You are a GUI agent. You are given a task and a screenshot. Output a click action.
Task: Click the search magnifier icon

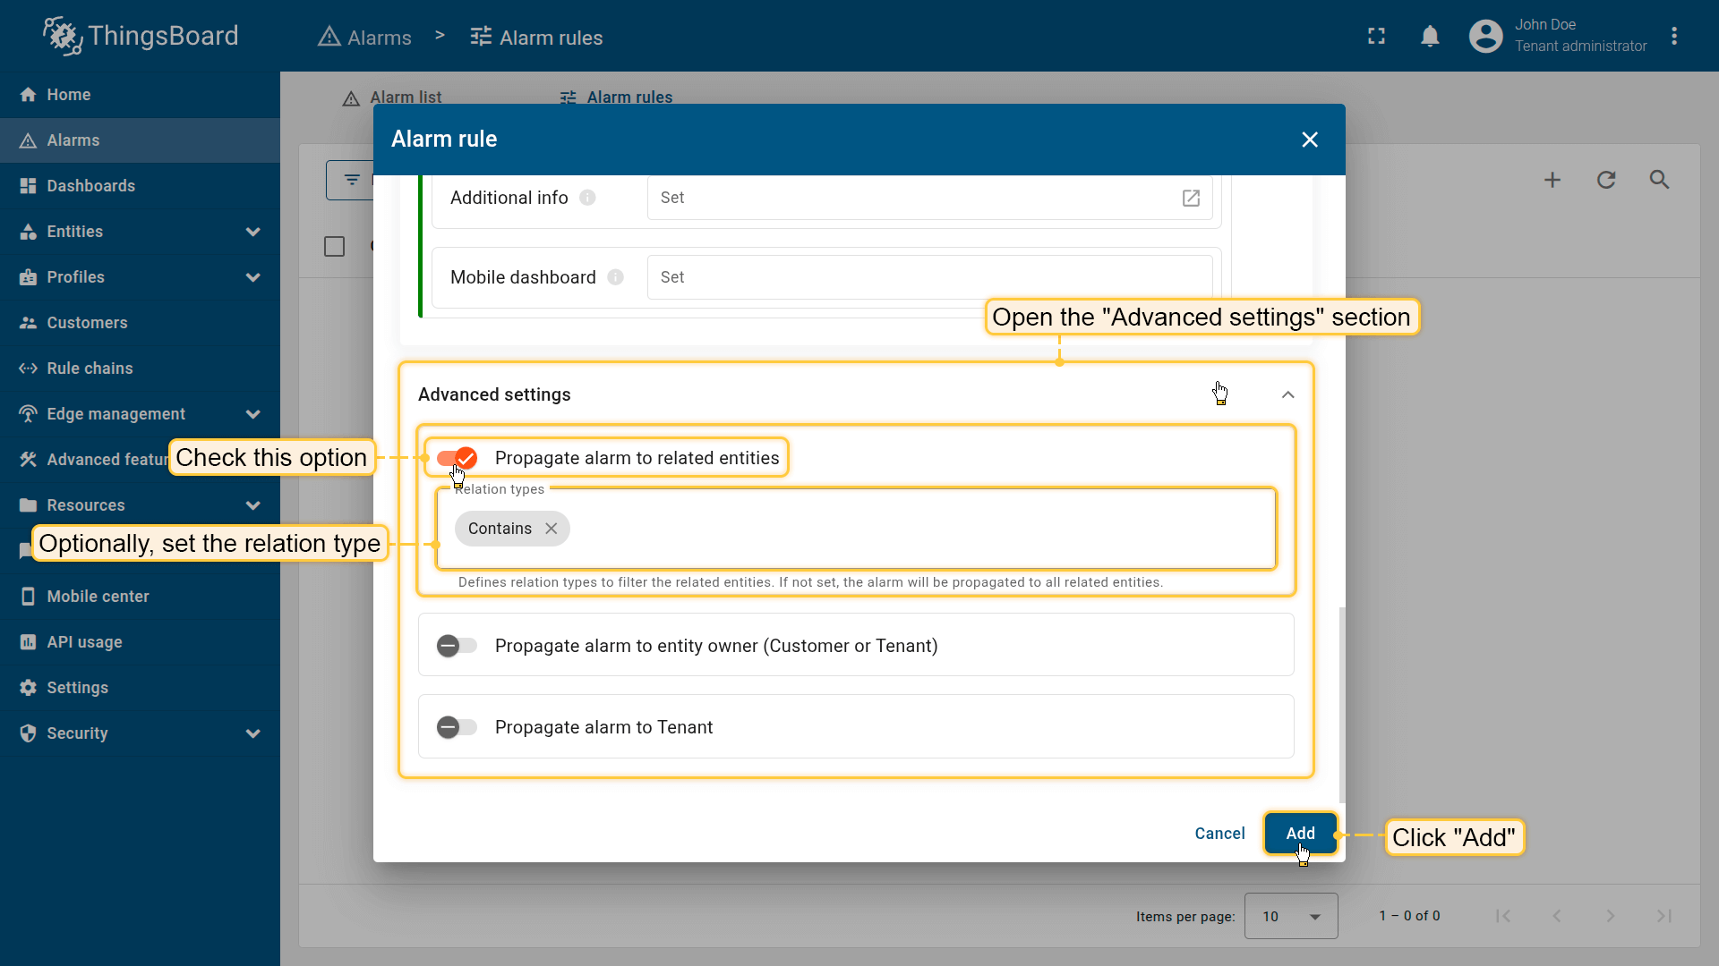1659,180
